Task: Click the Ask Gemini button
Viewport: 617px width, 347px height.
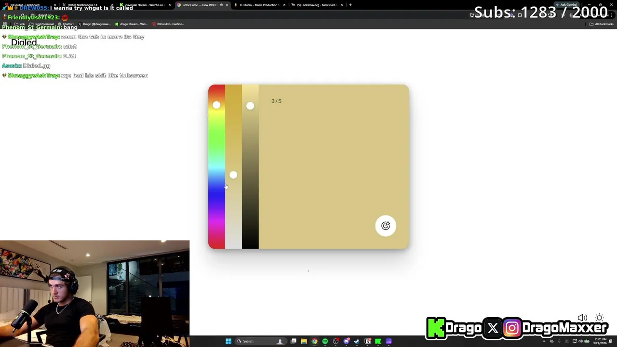Action: pos(565,5)
